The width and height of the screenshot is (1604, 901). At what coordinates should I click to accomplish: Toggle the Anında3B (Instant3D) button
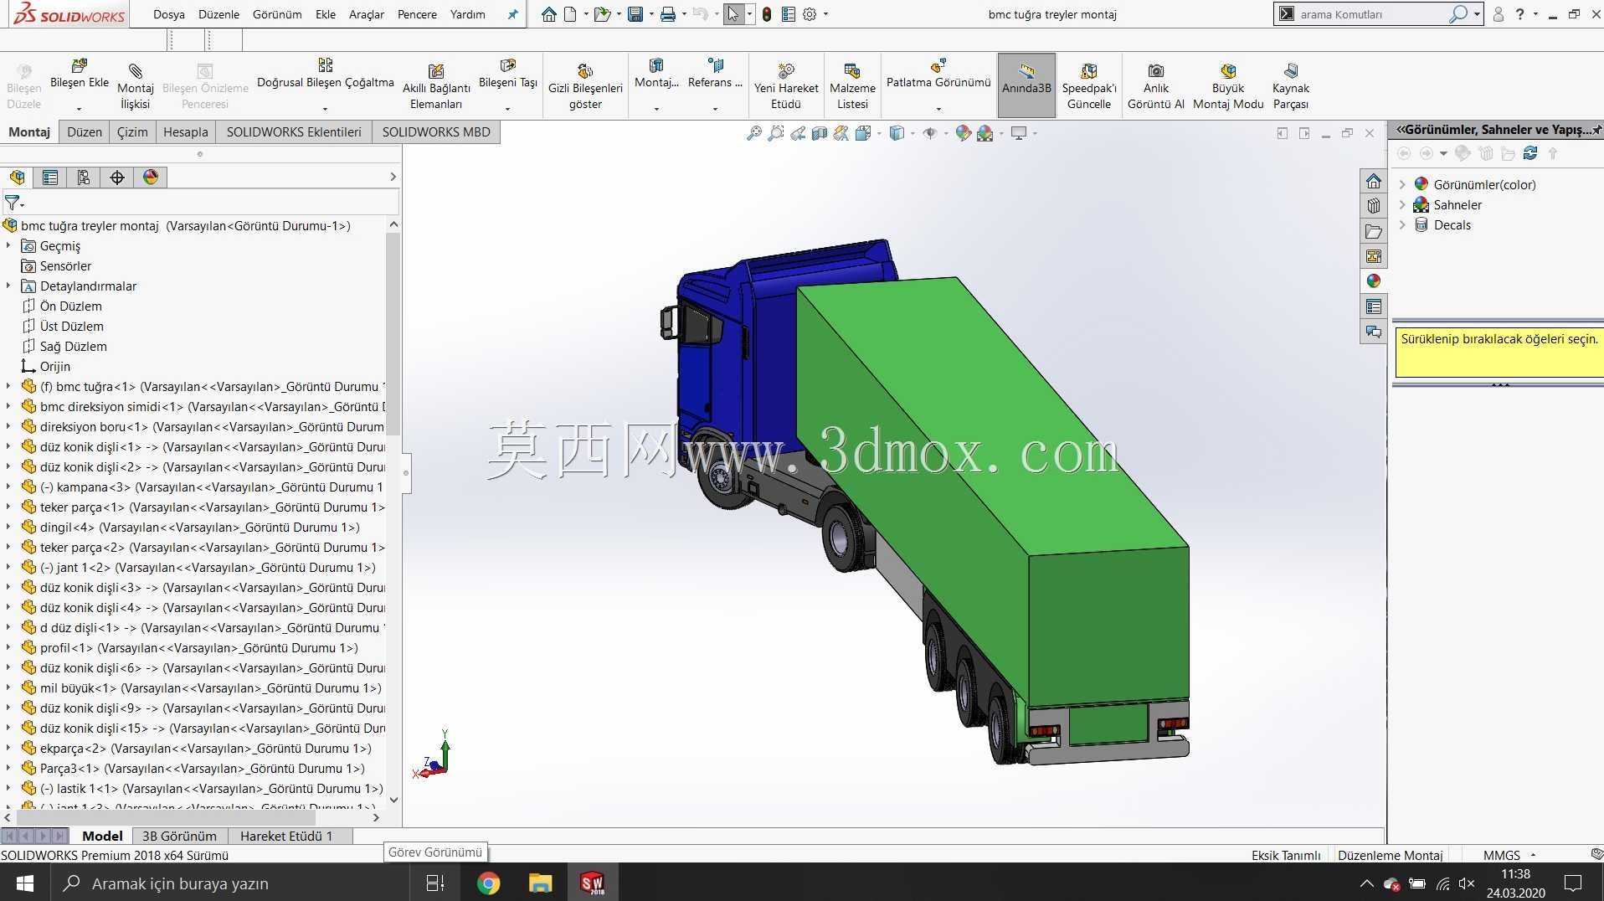(1026, 85)
